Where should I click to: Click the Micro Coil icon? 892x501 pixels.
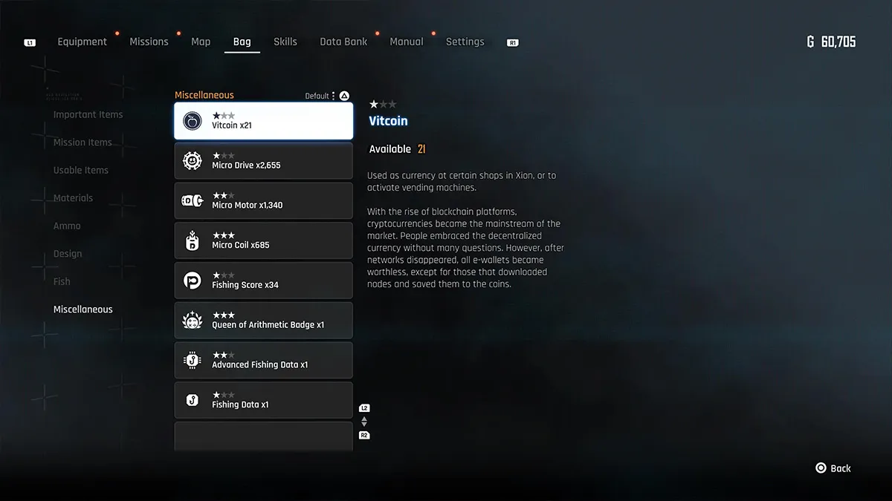(193, 240)
